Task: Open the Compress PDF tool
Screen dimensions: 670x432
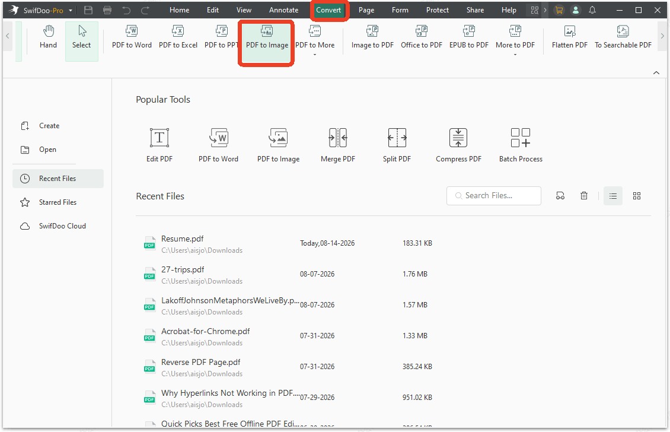Action: (x=458, y=145)
